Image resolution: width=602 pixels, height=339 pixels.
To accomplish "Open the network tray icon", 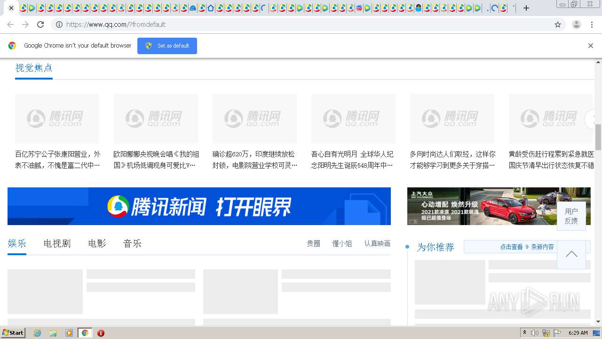I will coord(546,333).
